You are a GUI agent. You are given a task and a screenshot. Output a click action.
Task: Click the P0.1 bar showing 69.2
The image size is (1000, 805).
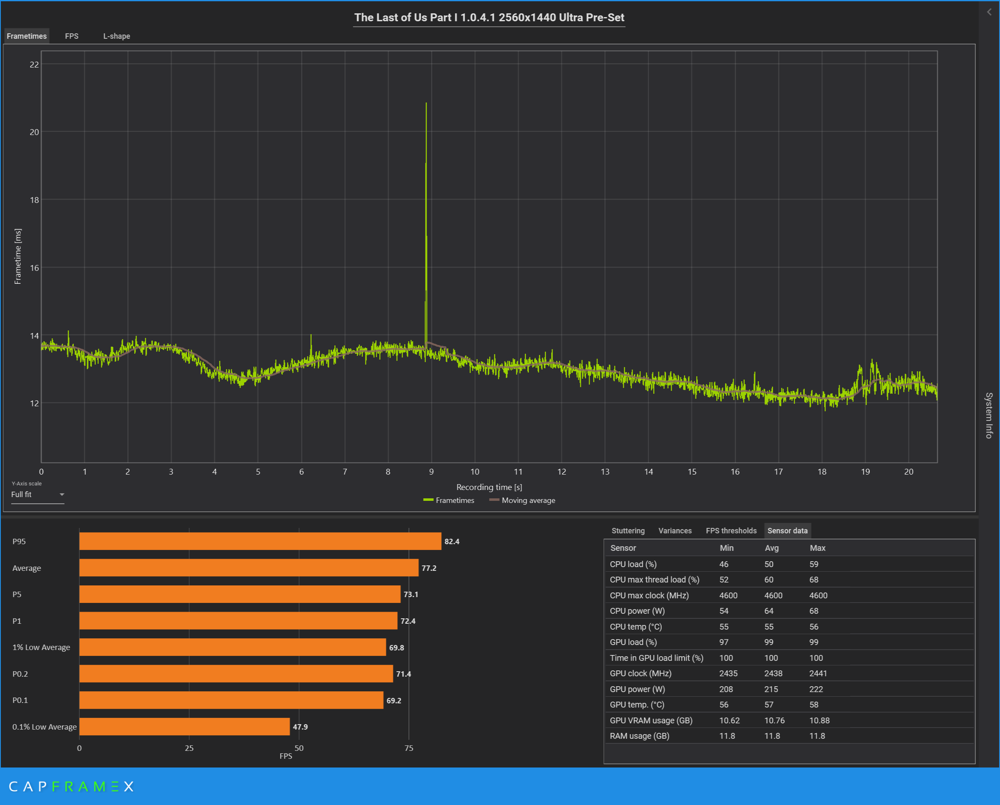(231, 700)
